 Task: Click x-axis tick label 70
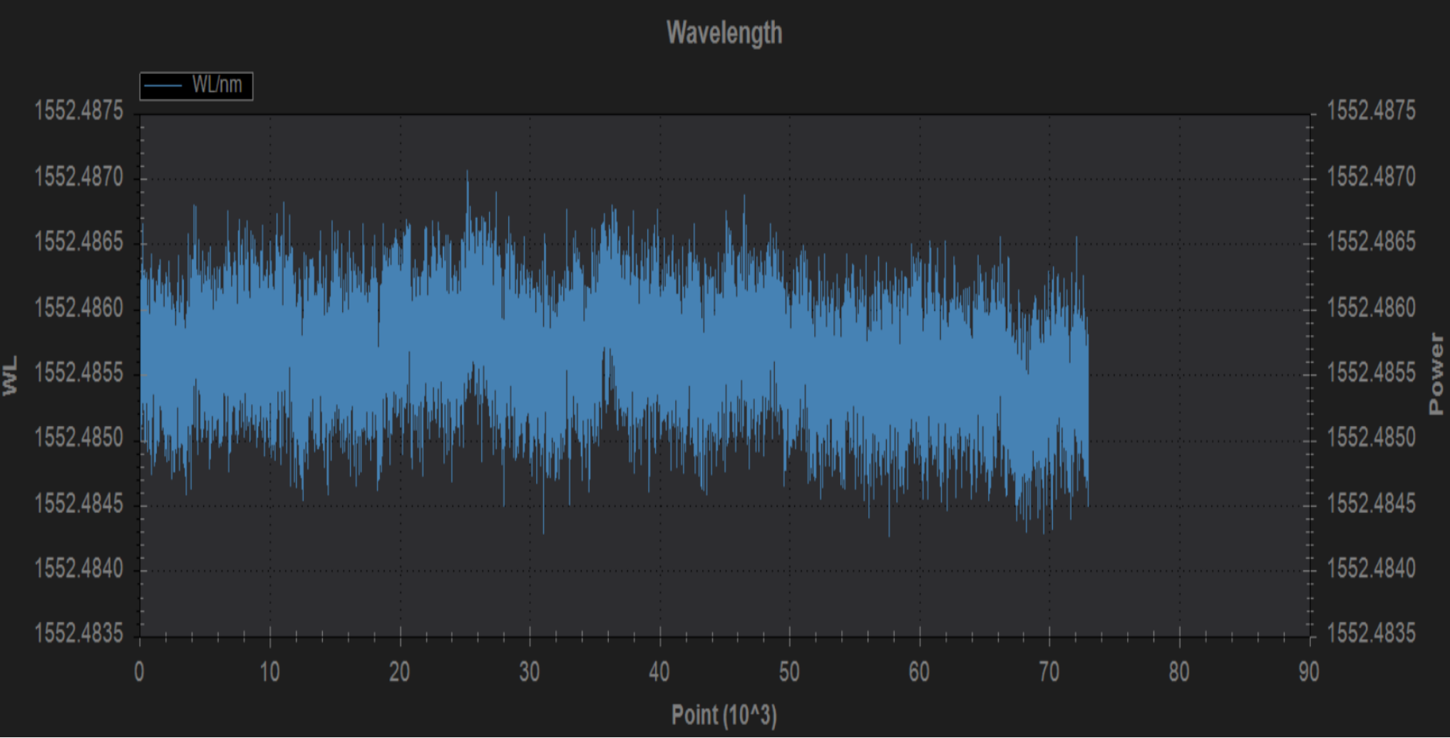1049,672
